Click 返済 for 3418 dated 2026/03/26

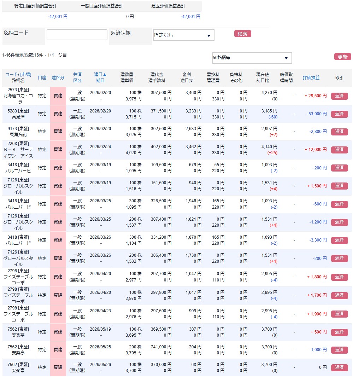[x=339, y=240]
